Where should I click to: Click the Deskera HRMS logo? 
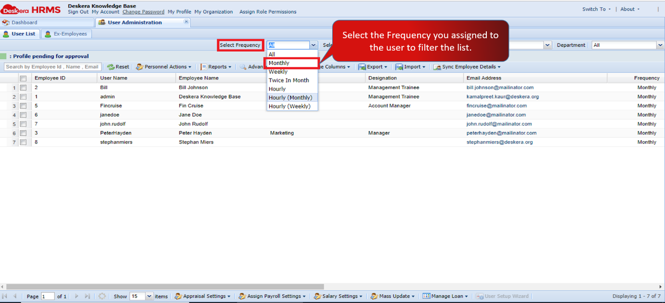point(31,9)
